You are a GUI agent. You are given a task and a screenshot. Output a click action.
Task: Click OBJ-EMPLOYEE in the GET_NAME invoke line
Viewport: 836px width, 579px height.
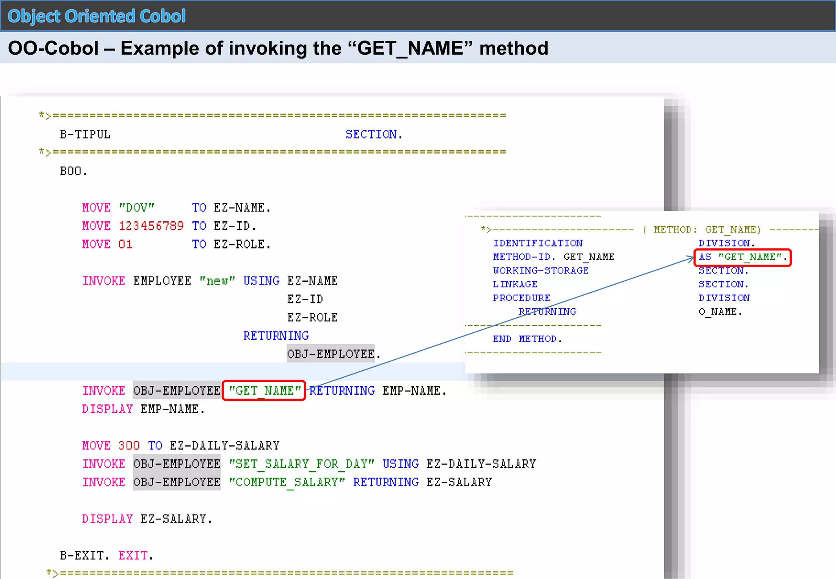(x=177, y=391)
